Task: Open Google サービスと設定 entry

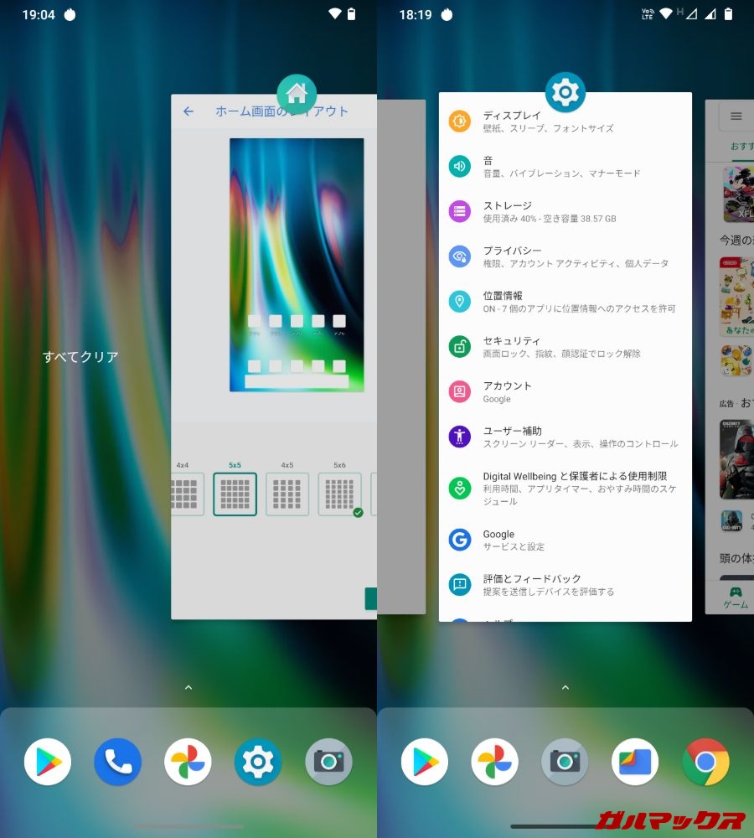Action: tap(565, 540)
